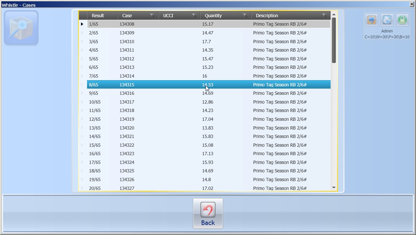Click case 134315 in highlighted row

pos(127,85)
